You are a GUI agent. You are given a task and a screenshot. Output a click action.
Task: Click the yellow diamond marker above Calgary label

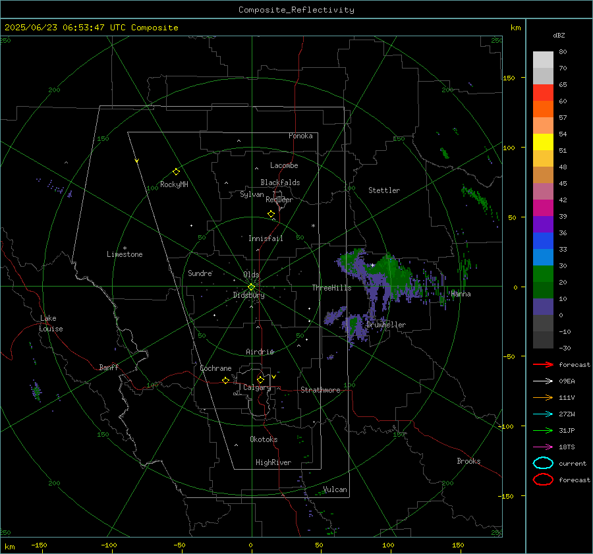(x=260, y=379)
